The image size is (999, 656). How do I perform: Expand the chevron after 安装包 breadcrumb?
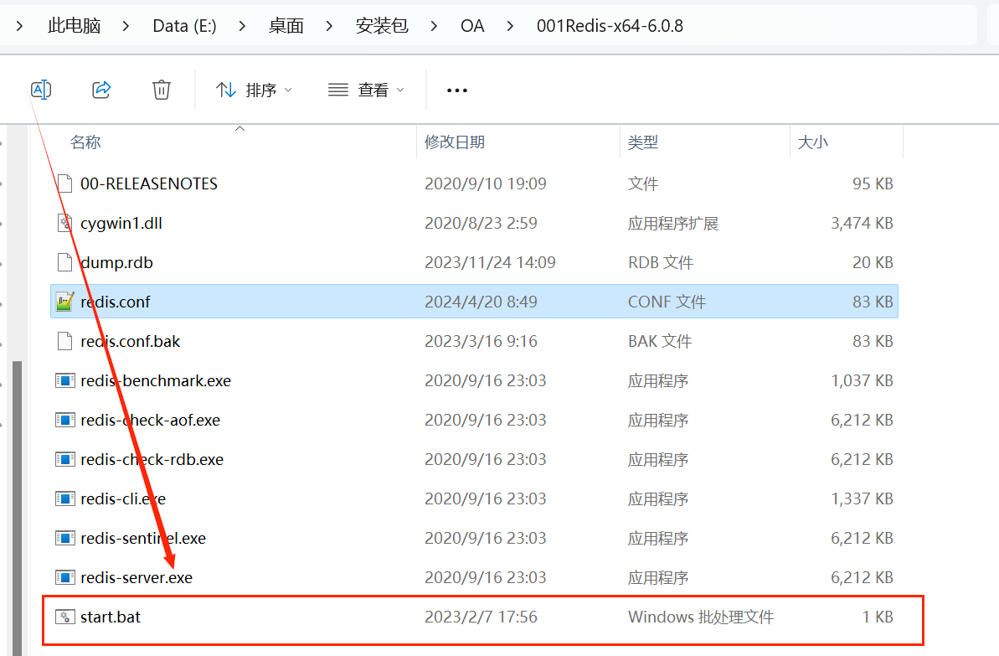click(x=434, y=26)
